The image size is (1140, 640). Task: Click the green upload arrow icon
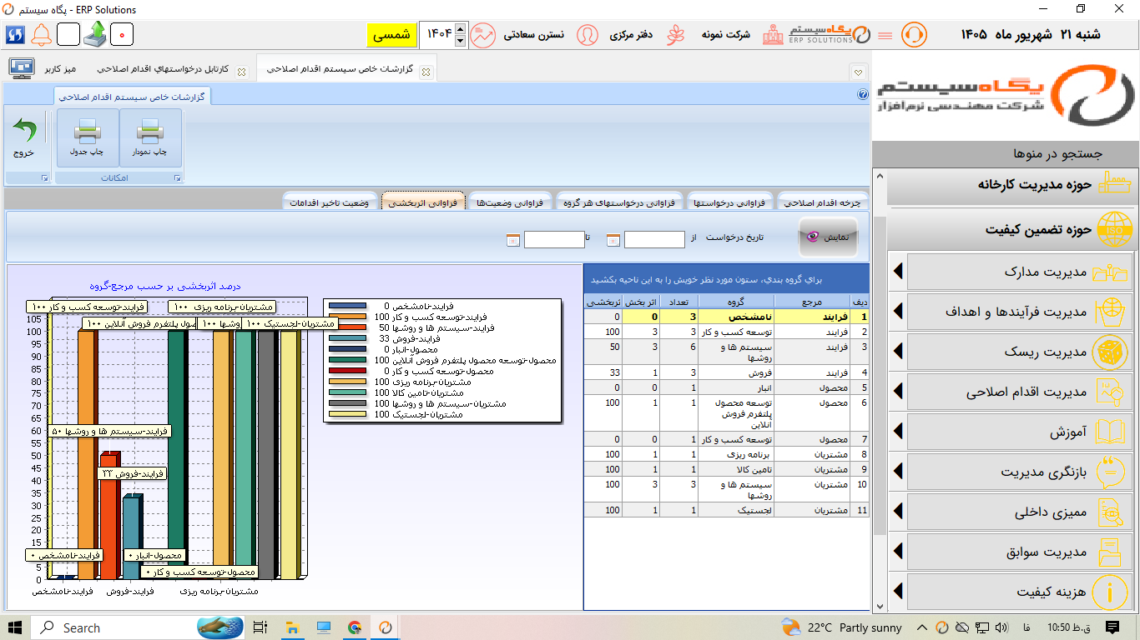[x=95, y=34]
